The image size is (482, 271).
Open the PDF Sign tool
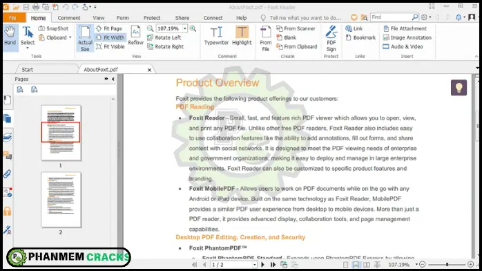coord(331,39)
